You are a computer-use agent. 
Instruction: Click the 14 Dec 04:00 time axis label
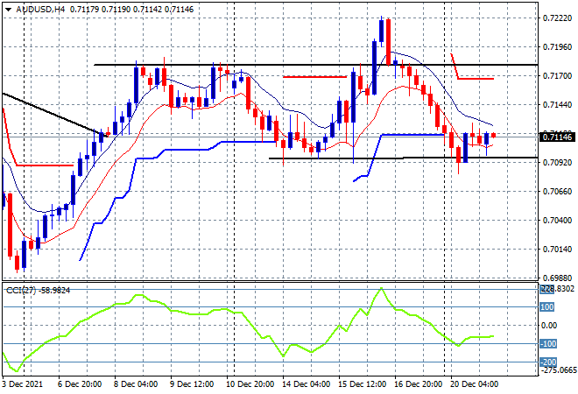(306, 384)
